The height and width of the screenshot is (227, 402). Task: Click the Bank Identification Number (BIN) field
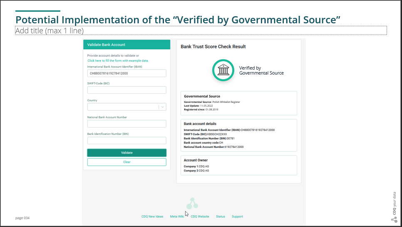(127, 140)
